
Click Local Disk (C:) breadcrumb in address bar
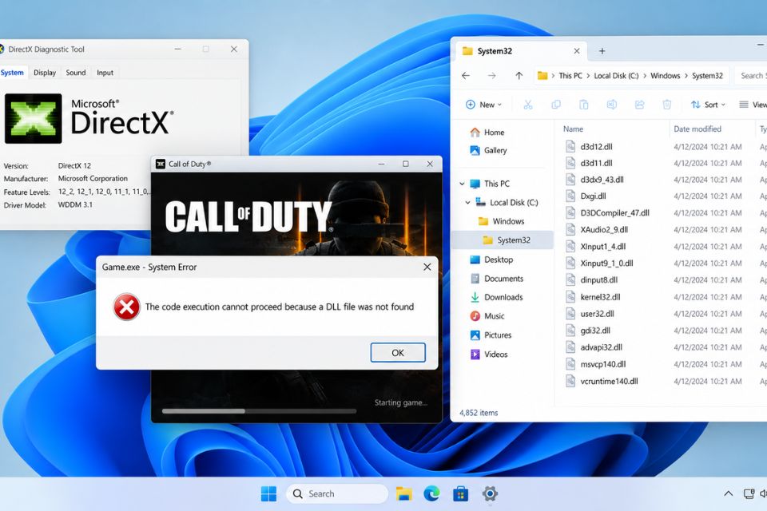(616, 76)
